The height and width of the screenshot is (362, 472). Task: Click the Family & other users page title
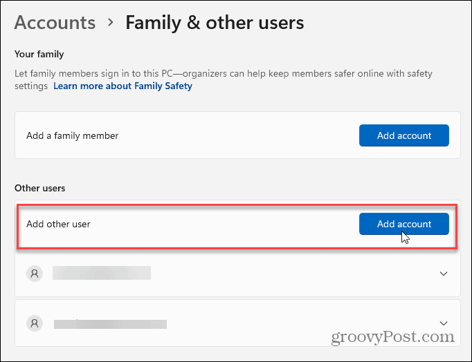coord(214,23)
